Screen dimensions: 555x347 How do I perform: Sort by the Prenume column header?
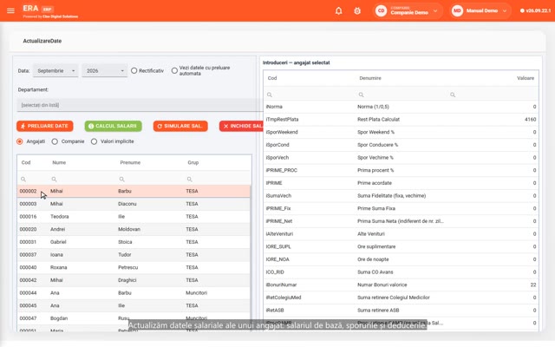(x=130, y=162)
